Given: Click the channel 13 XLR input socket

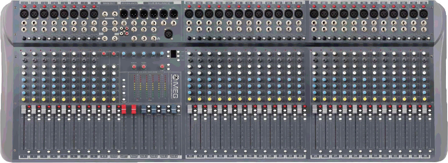Looking at the screenshot, I should pos(189,13).
